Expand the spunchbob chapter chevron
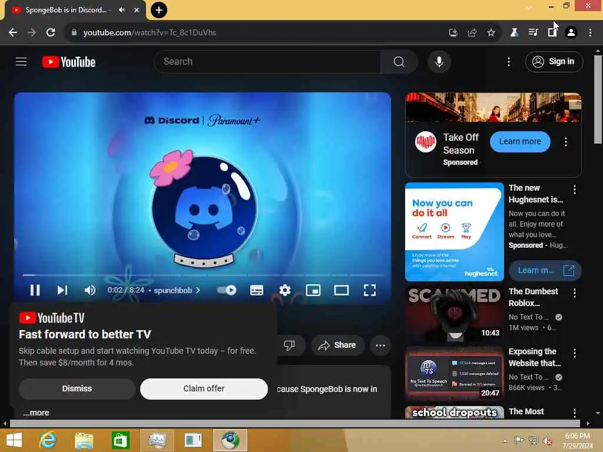The width and height of the screenshot is (603, 452). pos(198,290)
